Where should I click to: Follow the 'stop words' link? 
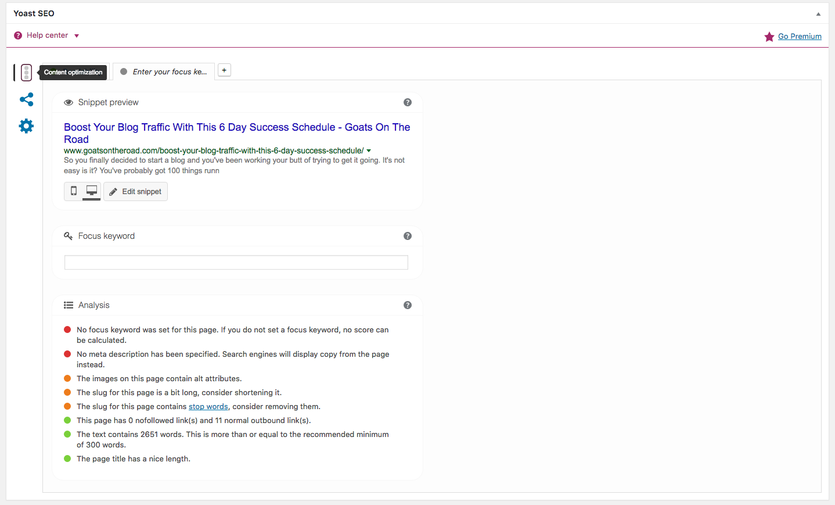point(208,407)
